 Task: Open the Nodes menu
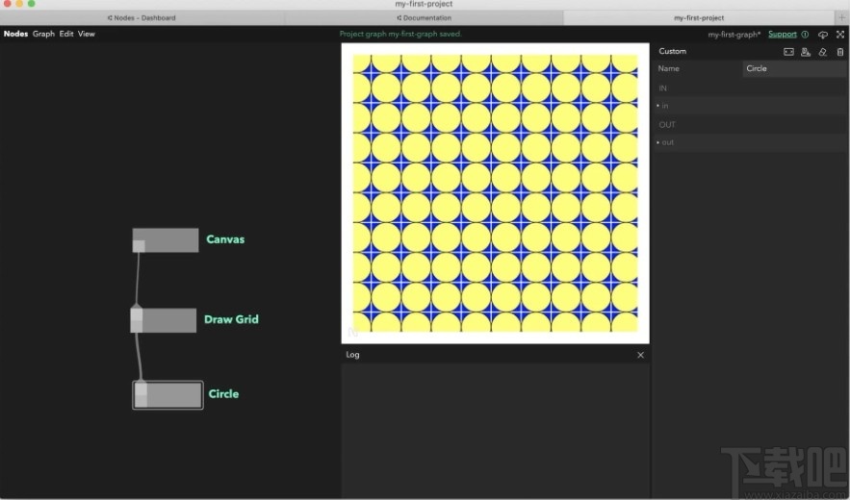[15, 34]
